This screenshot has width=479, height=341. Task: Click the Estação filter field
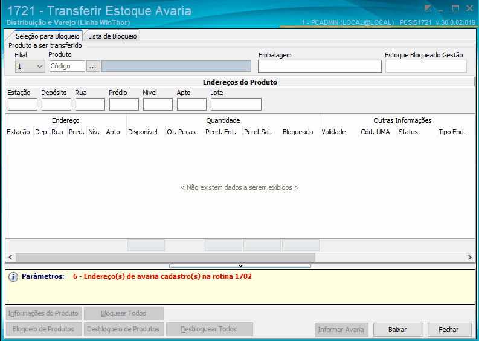[22, 104]
